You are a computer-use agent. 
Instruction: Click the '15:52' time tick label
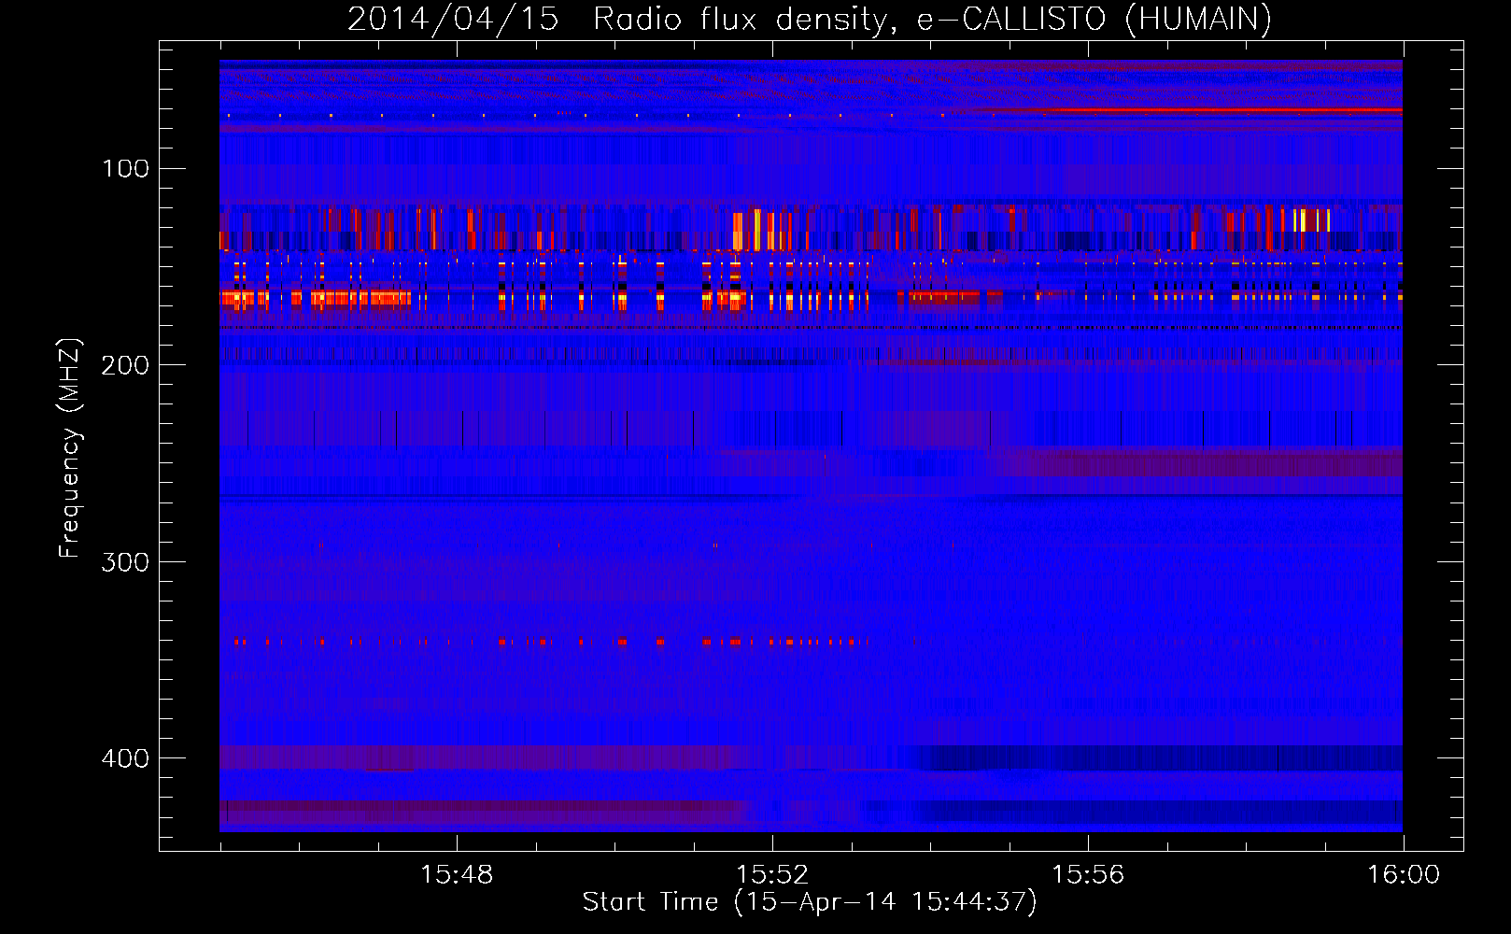(772, 875)
